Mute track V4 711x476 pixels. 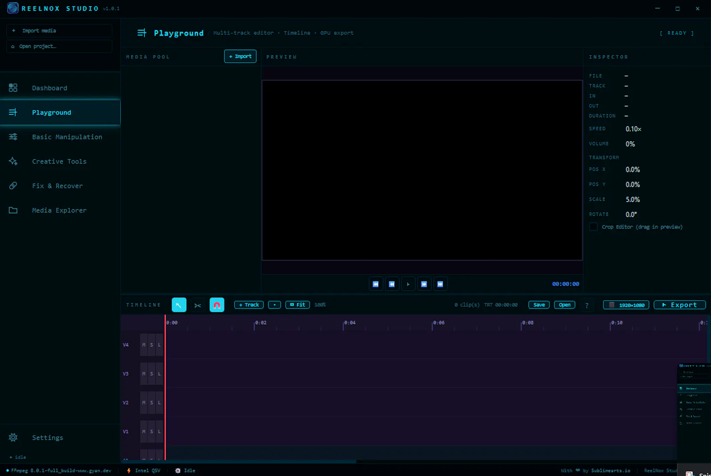pyautogui.click(x=144, y=345)
